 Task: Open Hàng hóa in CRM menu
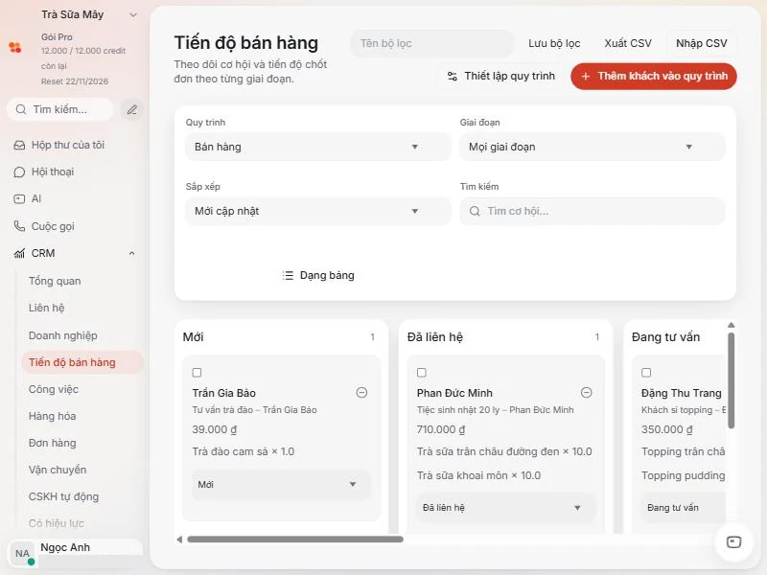[x=53, y=416]
